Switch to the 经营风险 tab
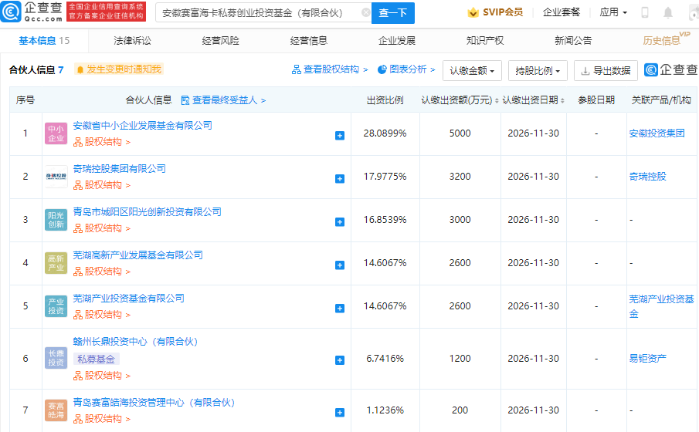 [x=221, y=41]
